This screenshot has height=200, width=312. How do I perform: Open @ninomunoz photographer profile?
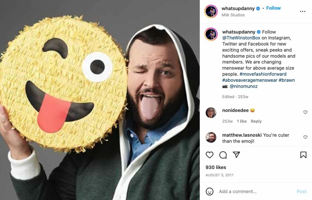pyautogui.click(x=243, y=86)
